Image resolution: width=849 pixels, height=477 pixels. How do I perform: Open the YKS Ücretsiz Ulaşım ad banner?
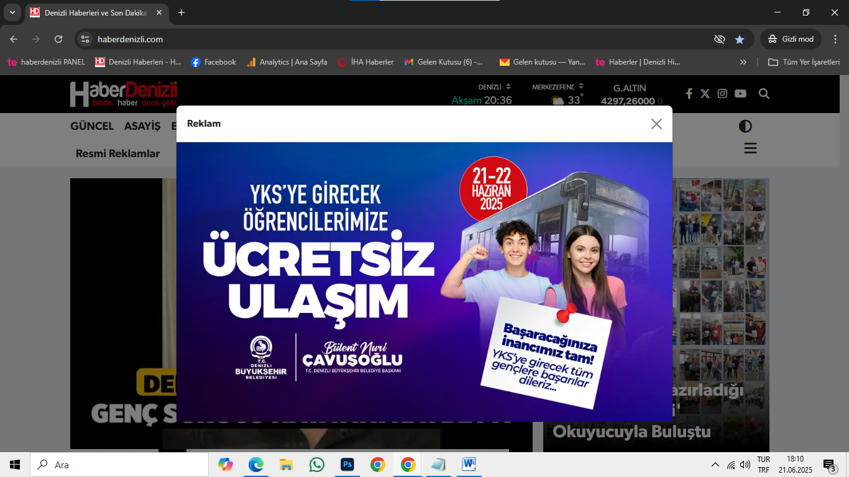pyautogui.click(x=424, y=282)
